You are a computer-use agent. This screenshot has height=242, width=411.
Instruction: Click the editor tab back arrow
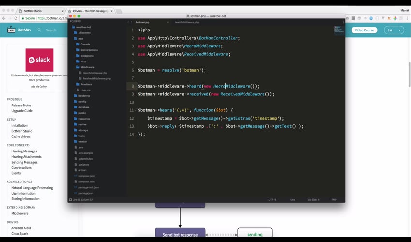coord(128,22)
